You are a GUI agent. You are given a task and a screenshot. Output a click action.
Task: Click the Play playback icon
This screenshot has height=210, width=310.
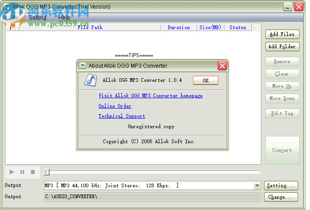pos(12,172)
